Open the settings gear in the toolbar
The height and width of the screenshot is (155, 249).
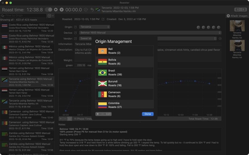pos(56,10)
